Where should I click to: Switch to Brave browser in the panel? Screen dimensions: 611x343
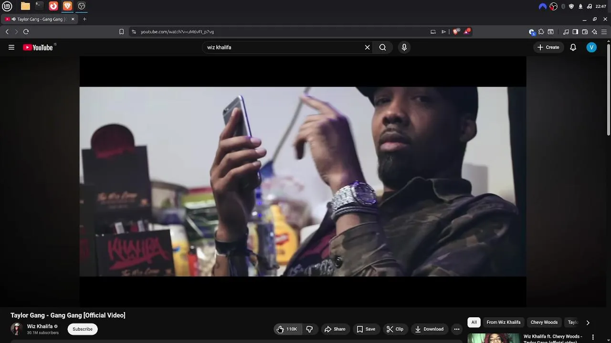click(67, 6)
